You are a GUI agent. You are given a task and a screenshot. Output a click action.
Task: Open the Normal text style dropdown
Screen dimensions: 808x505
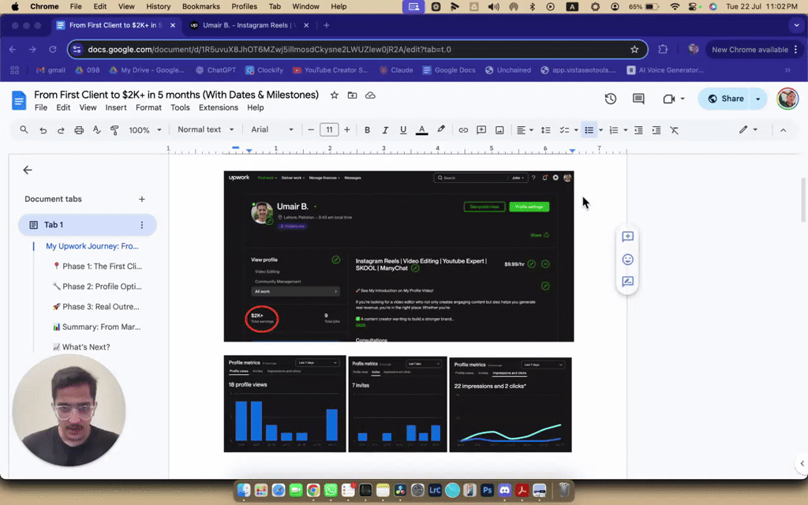click(205, 129)
